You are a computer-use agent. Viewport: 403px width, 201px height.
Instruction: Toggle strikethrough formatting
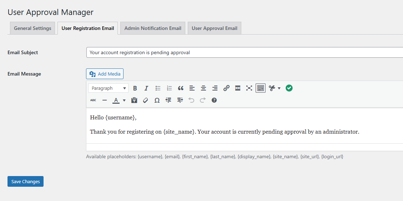[x=93, y=100]
